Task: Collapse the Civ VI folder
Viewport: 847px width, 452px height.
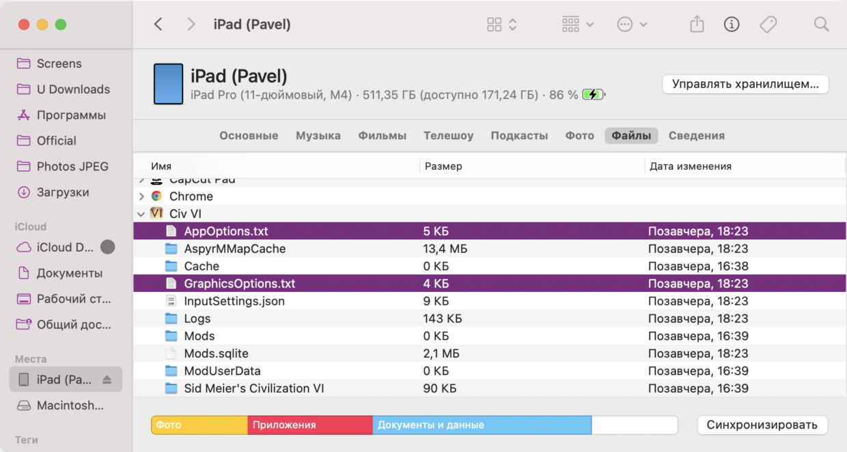Action: click(x=141, y=214)
